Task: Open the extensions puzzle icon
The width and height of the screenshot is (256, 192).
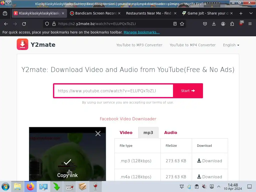Action: [x=232, y=24]
